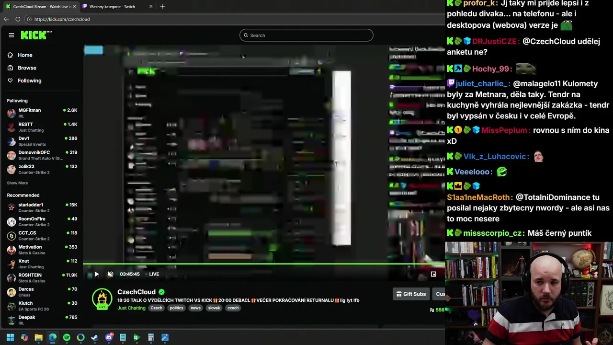Open Microsoft Edge from the taskbar

53,338
